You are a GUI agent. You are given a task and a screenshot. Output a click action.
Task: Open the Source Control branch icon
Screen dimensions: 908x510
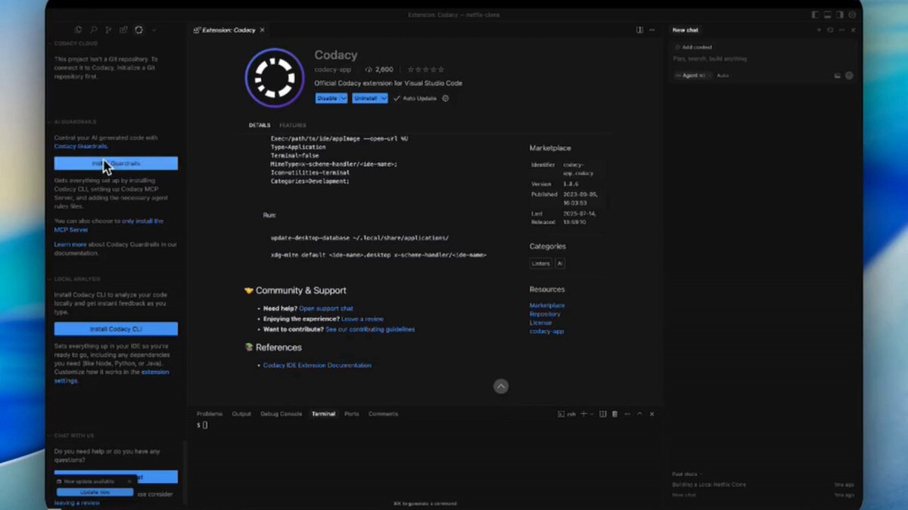click(109, 30)
